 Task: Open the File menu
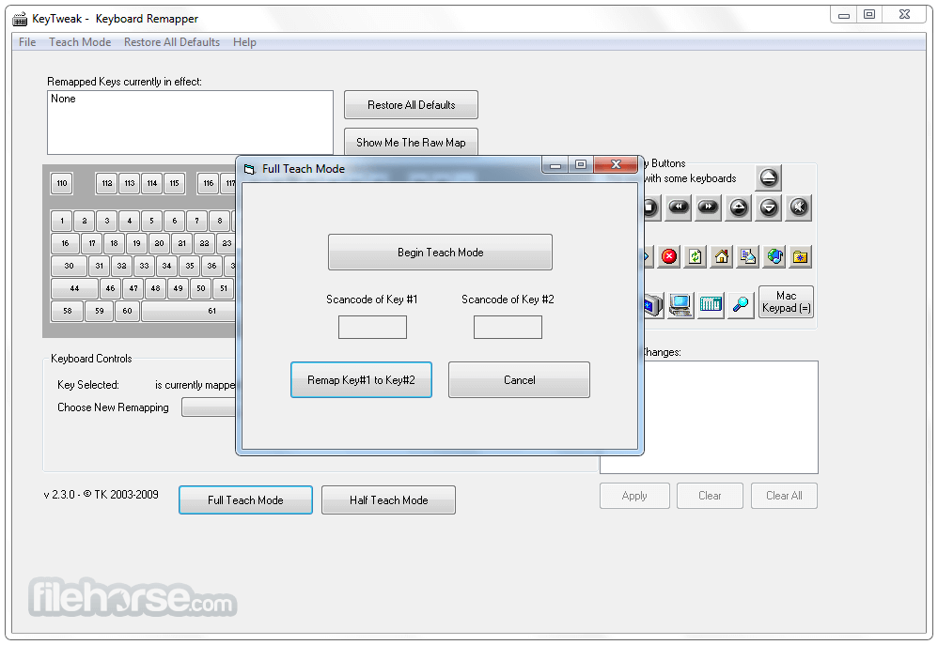point(27,42)
